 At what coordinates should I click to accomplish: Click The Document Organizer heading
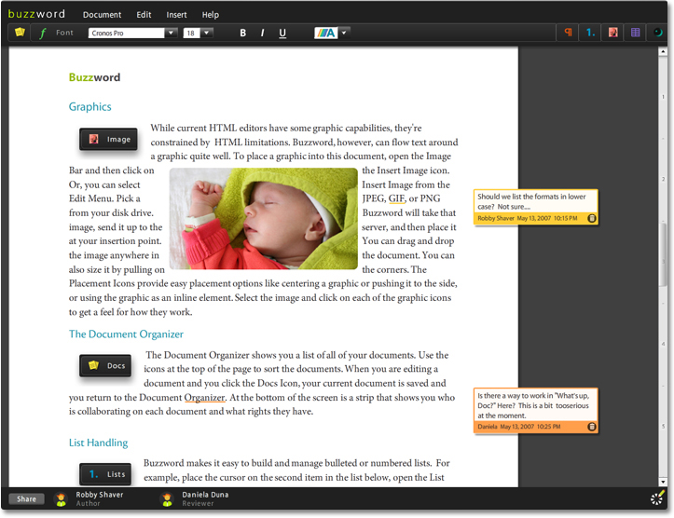click(x=126, y=334)
